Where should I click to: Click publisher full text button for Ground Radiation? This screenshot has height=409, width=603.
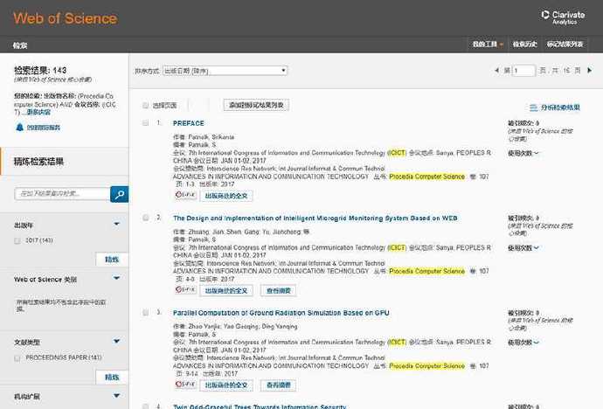pos(226,385)
